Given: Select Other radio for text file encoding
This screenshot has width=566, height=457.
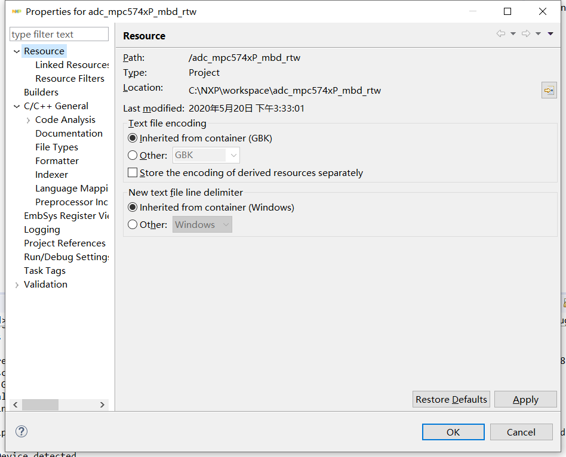Looking at the screenshot, I should 133,156.
